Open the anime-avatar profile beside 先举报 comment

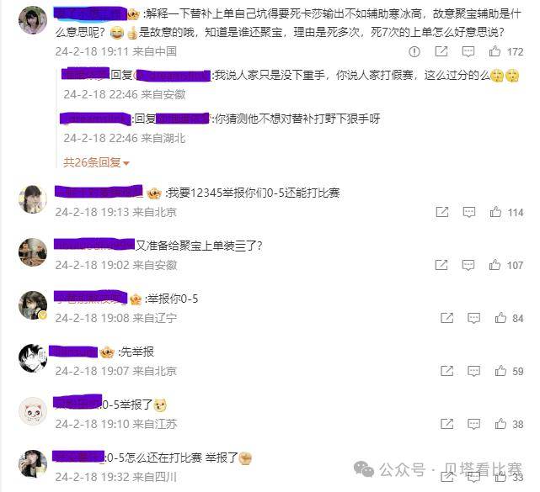point(33,358)
